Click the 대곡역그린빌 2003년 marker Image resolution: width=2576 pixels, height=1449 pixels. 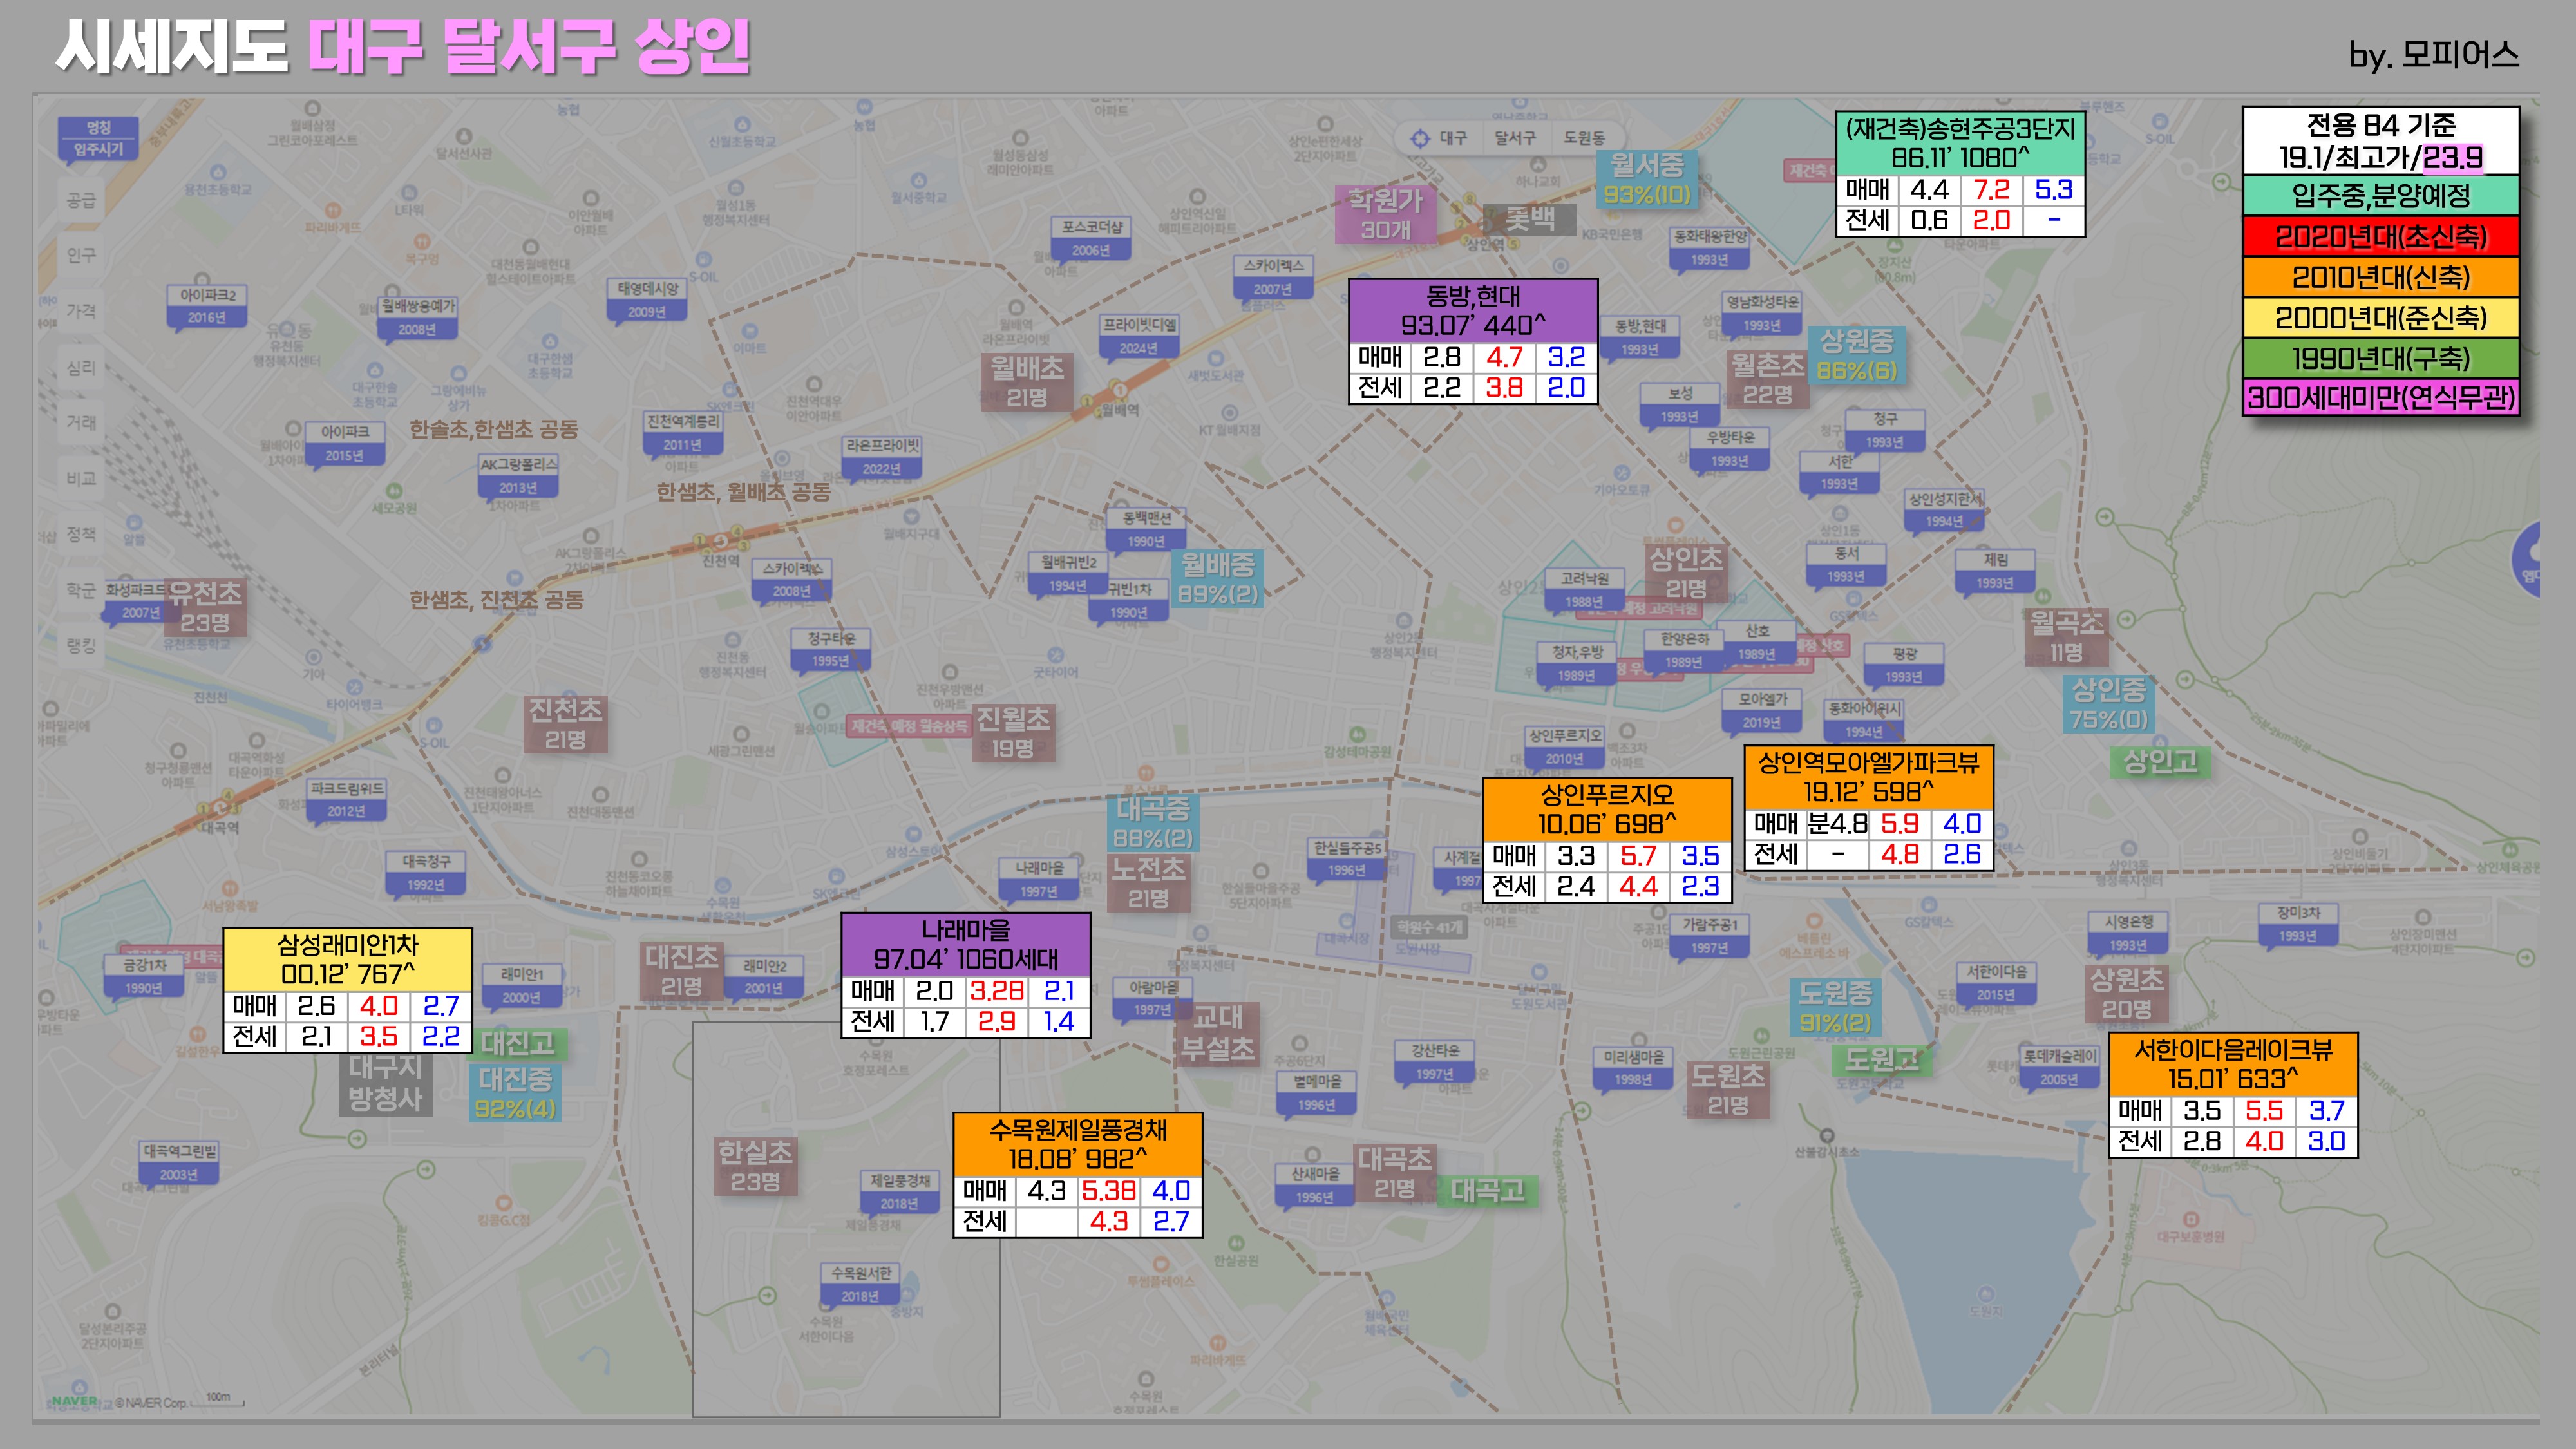point(179,1162)
